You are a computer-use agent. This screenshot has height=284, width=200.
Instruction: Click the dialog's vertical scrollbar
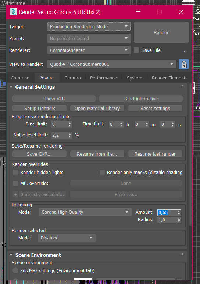point(190,154)
